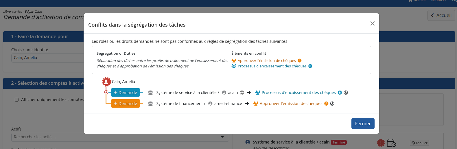The height and width of the screenshot is (149, 457).
Task: Open Processus d'encaissement des chèques link in tree
Action: click(299, 93)
